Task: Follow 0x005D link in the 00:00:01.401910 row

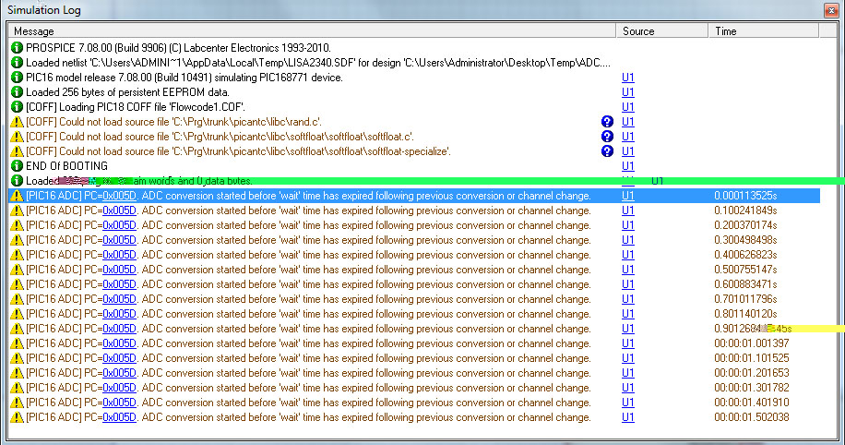Action: [119, 403]
